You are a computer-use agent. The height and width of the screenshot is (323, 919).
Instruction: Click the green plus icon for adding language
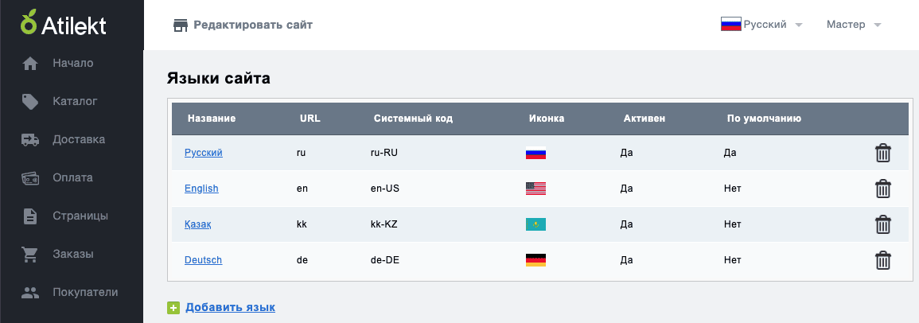coord(173,308)
